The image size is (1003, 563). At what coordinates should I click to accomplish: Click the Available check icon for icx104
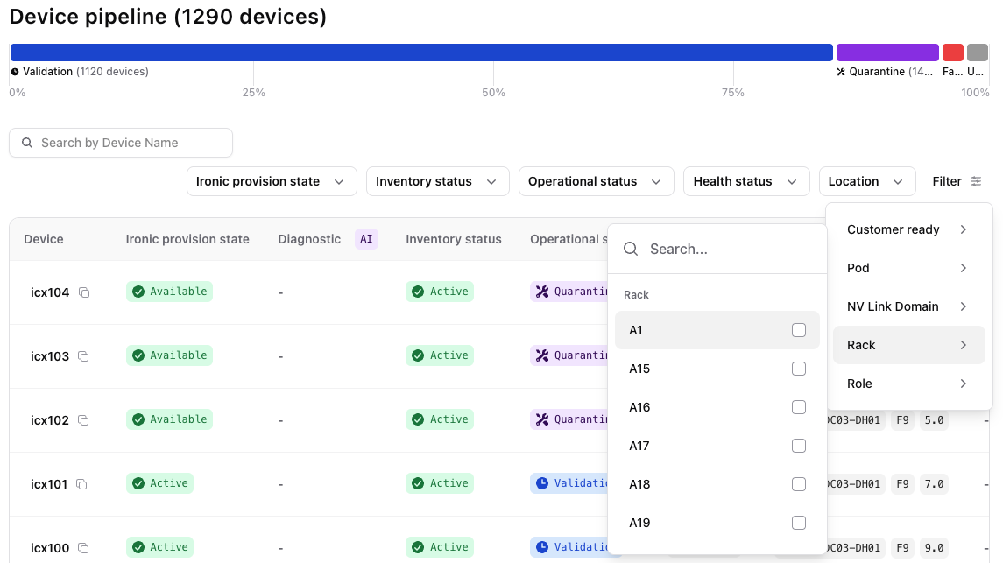pos(138,292)
